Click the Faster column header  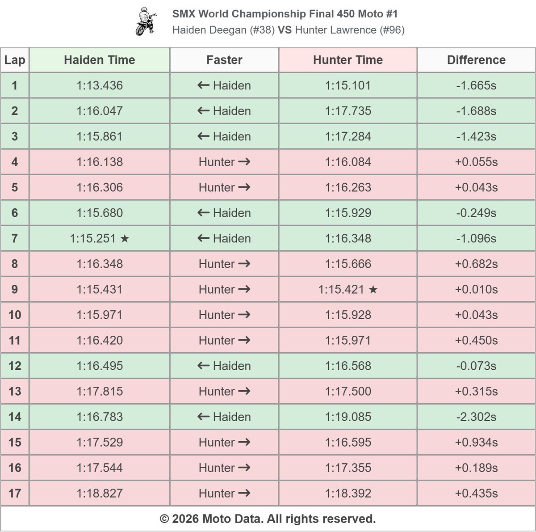[x=224, y=60]
